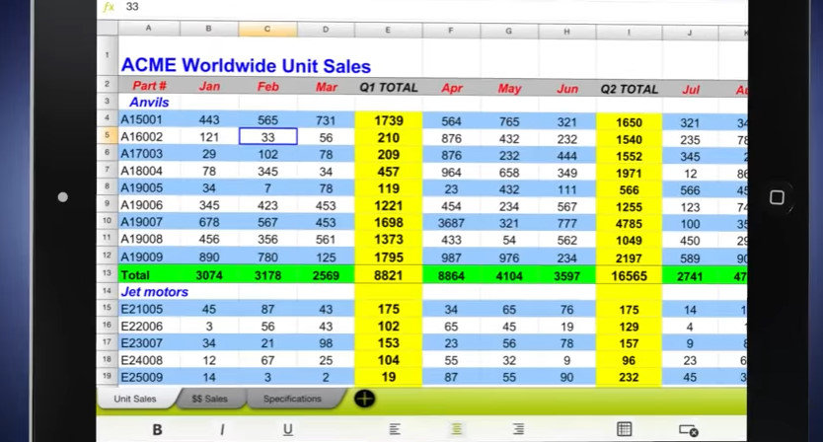The height and width of the screenshot is (442, 823).
Task: Select Feb total value 3178
Action: click(x=267, y=275)
